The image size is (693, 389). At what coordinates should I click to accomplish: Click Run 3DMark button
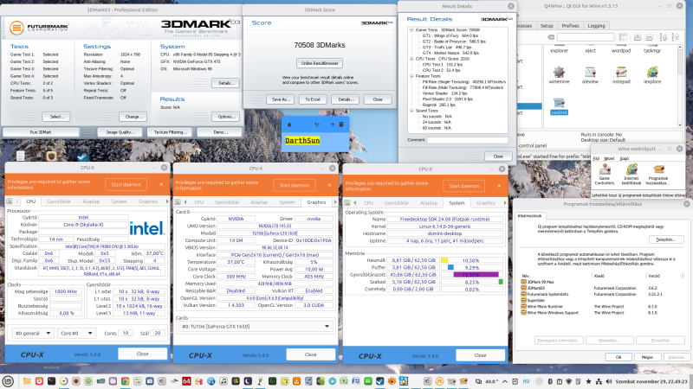(41, 132)
